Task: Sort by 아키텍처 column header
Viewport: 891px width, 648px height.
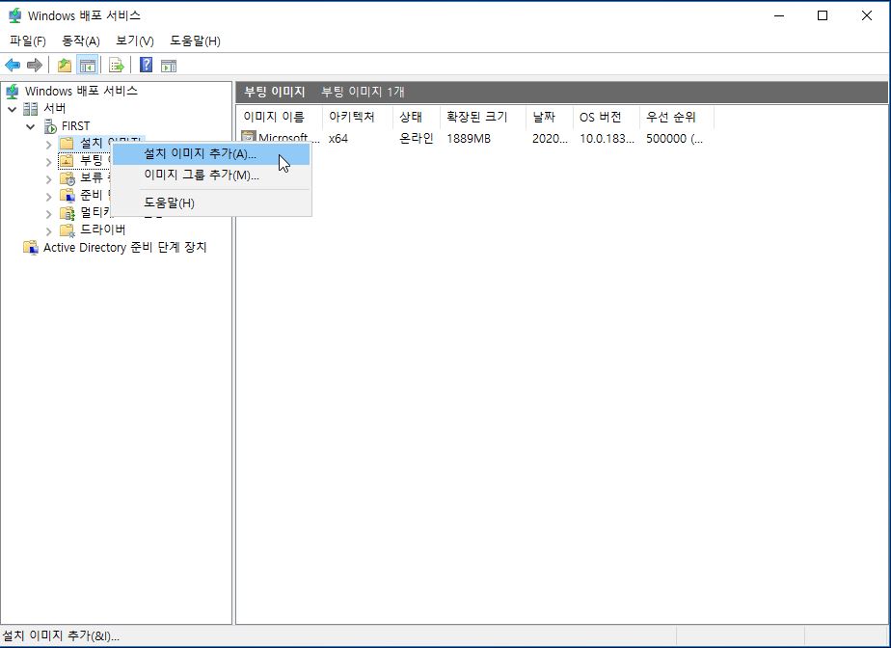Action: pyautogui.click(x=358, y=117)
